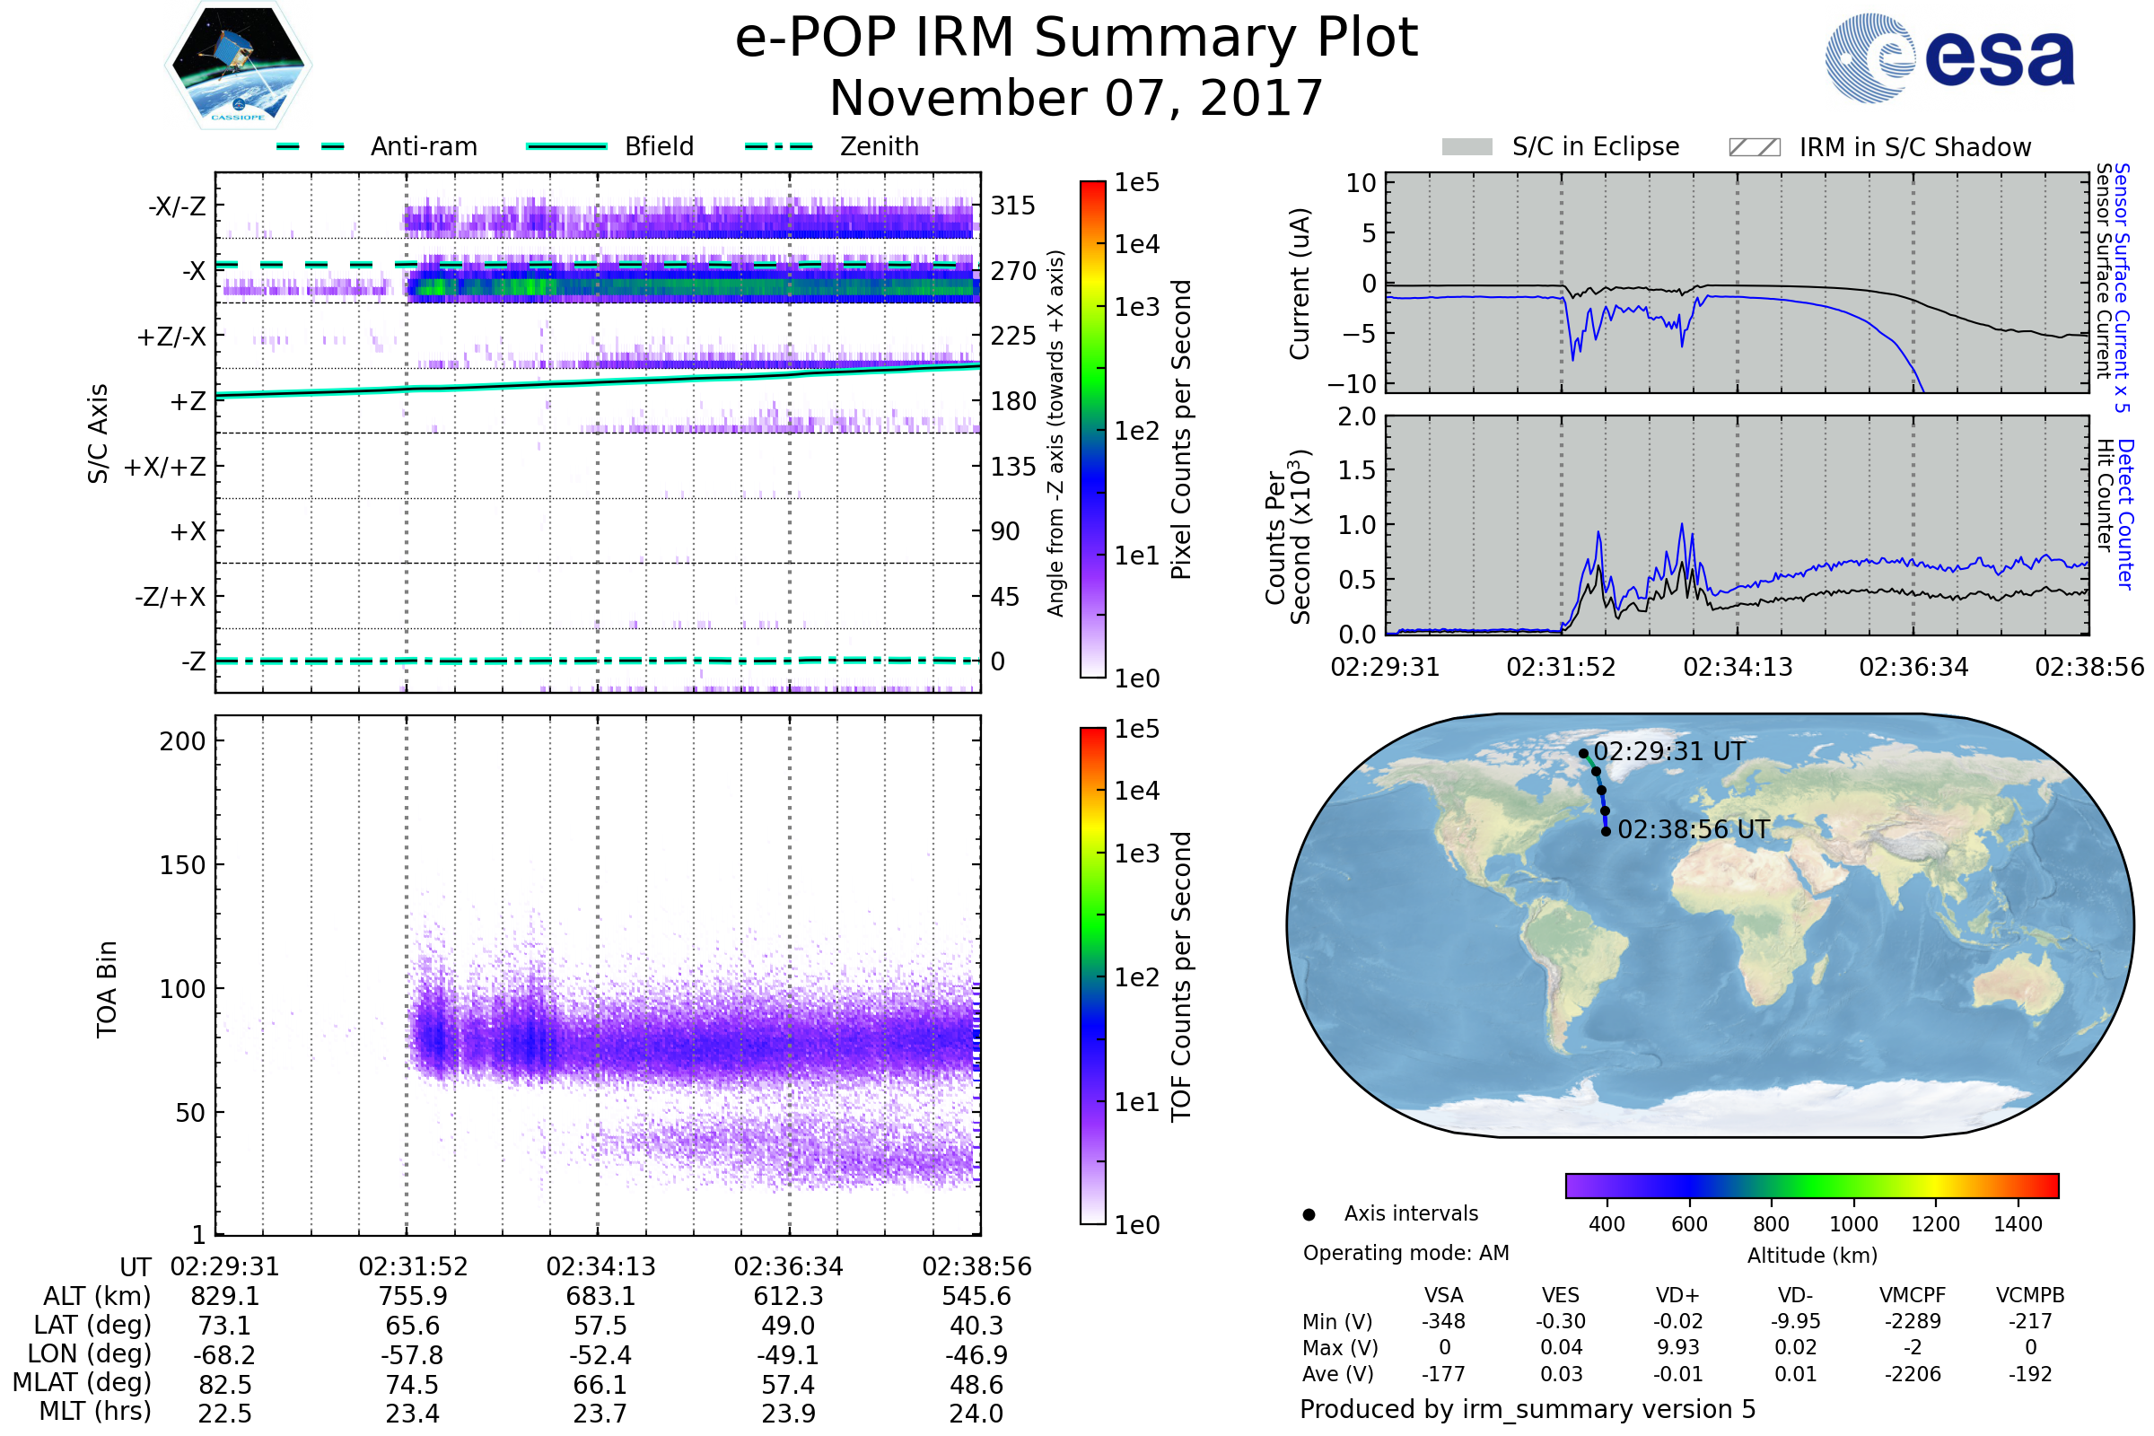This screenshot has width=2154, height=1436.
Task: Click the Pixel Counts per Second colorbar
Action: click(x=1092, y=429)
